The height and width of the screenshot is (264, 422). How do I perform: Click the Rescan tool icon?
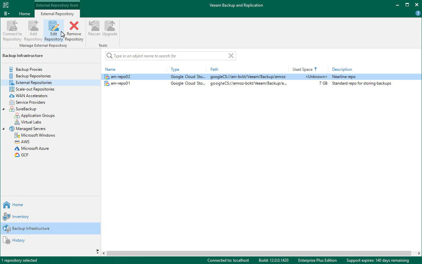[x=94, y=26]
